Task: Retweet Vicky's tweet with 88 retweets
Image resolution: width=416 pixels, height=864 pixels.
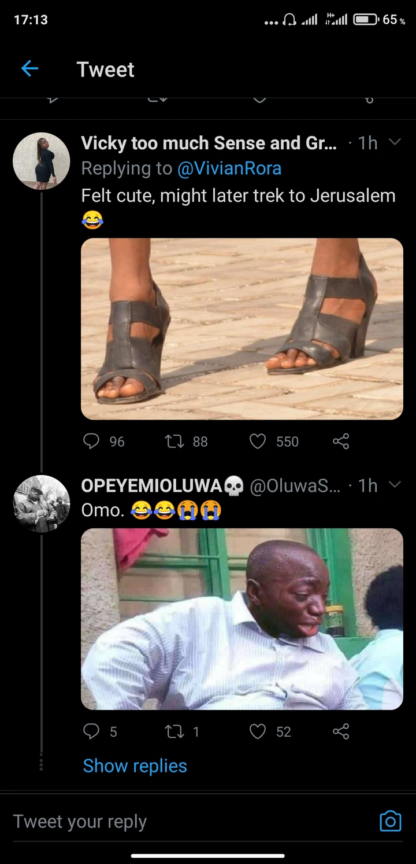Action: 173,442
